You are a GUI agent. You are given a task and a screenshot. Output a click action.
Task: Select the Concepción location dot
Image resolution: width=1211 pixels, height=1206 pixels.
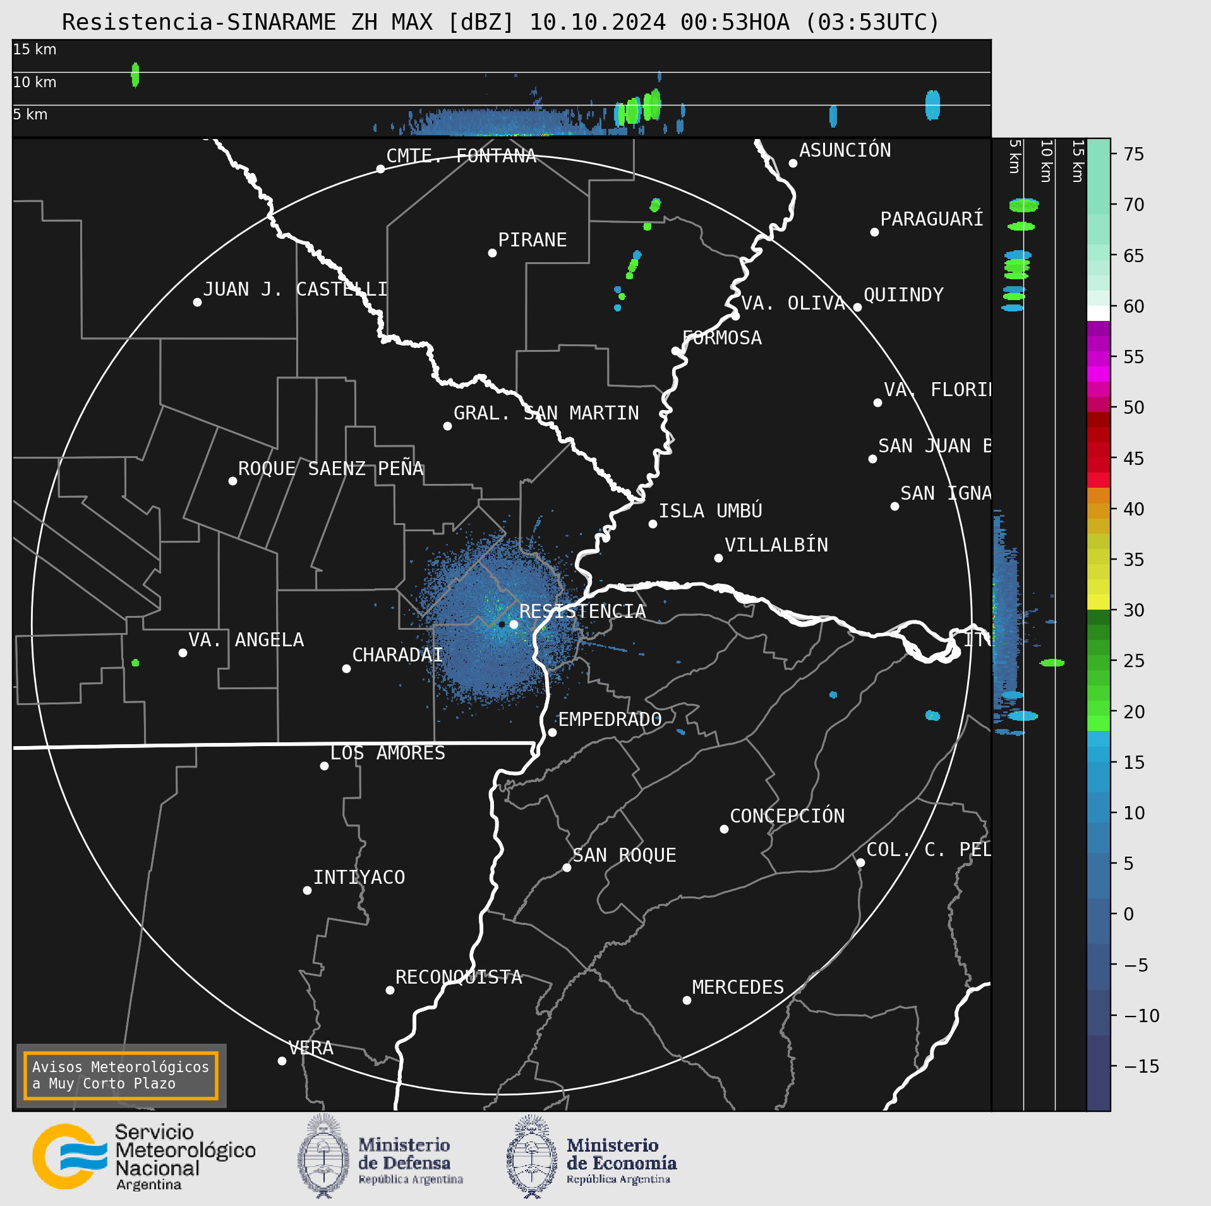(x=724, y=829)
